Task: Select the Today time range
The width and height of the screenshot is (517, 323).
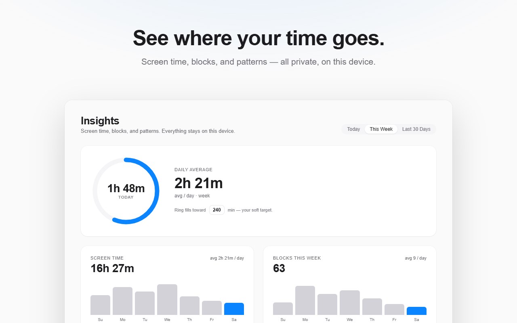Action: [353, 129]
